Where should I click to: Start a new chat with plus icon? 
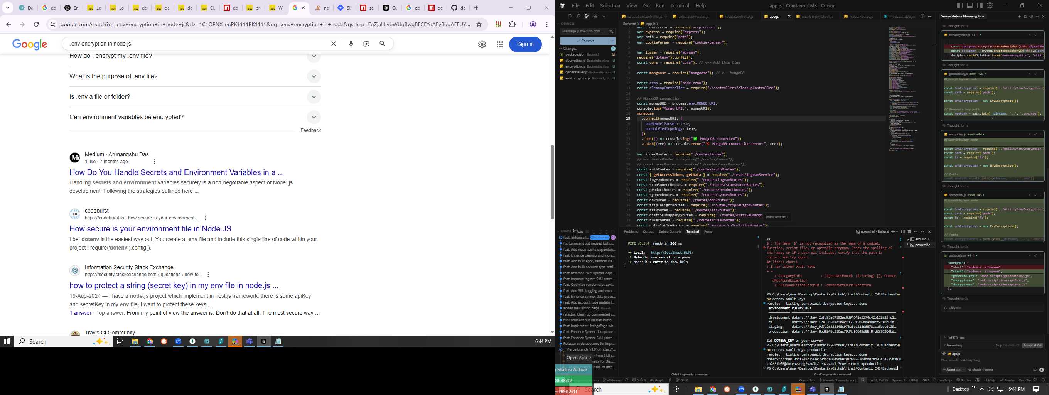tap(1019, 17)
